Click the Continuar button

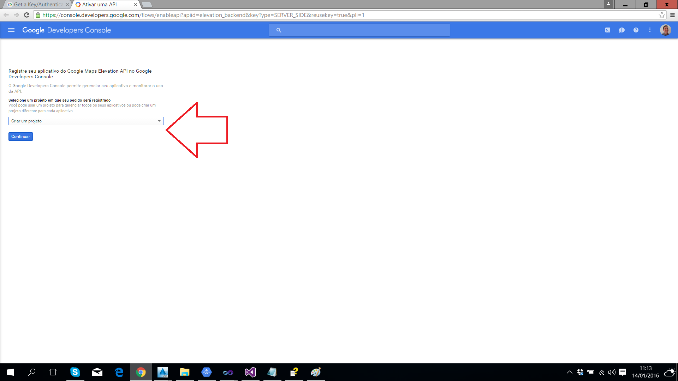[x=20, y=137]
